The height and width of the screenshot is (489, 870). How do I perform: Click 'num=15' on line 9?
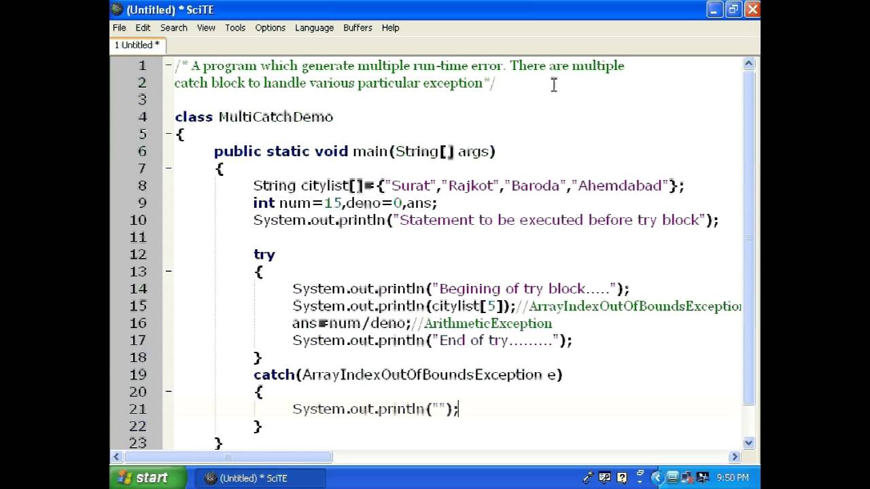click(310, 203)
